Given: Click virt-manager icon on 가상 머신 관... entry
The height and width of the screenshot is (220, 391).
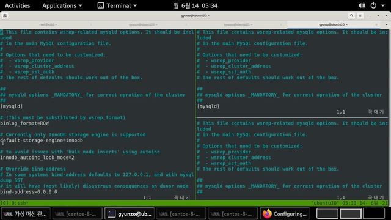Looking at the screenshot, I should [8, 214].
